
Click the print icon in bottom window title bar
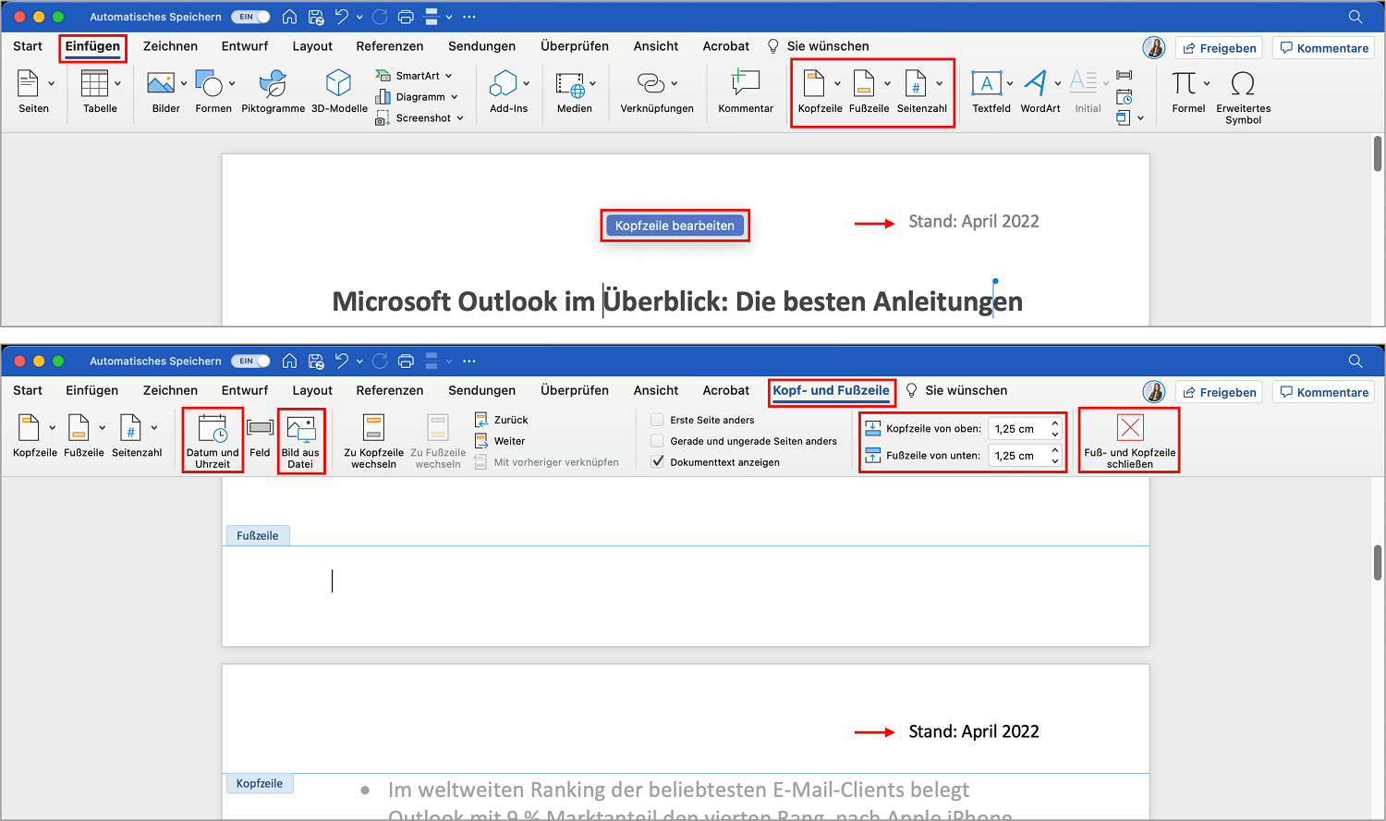[405, 361]
